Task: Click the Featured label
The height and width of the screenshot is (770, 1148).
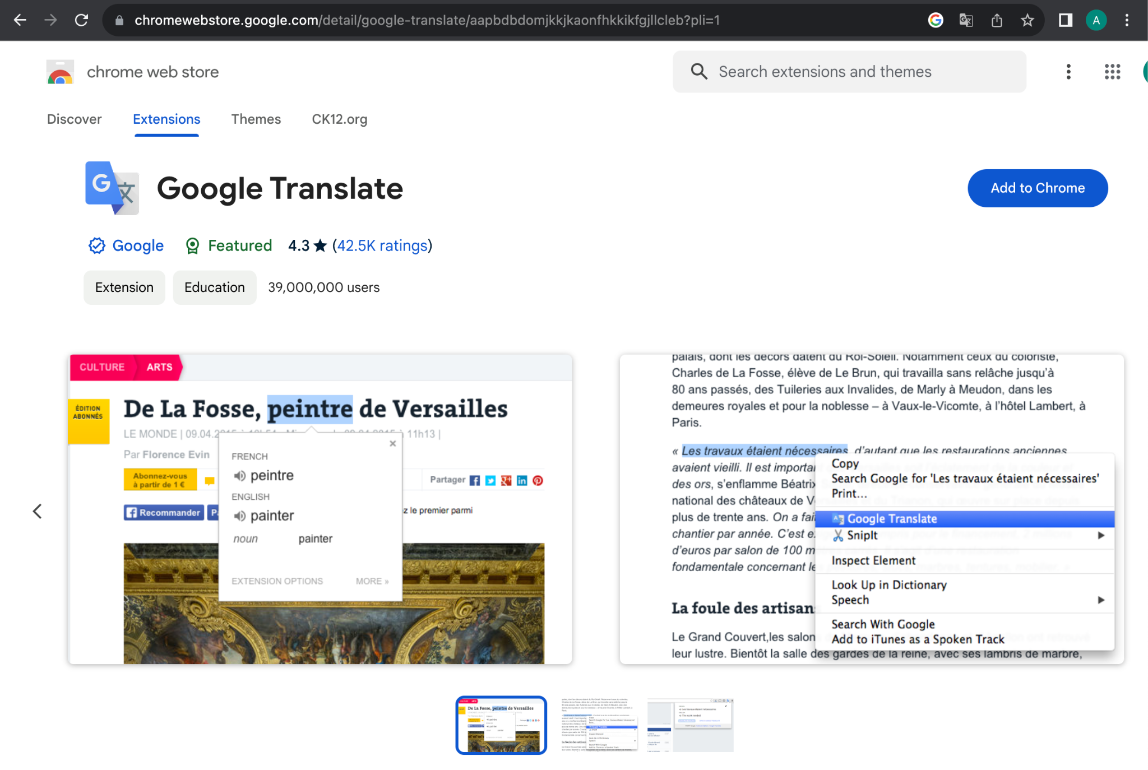Action: tap(240, 245)
